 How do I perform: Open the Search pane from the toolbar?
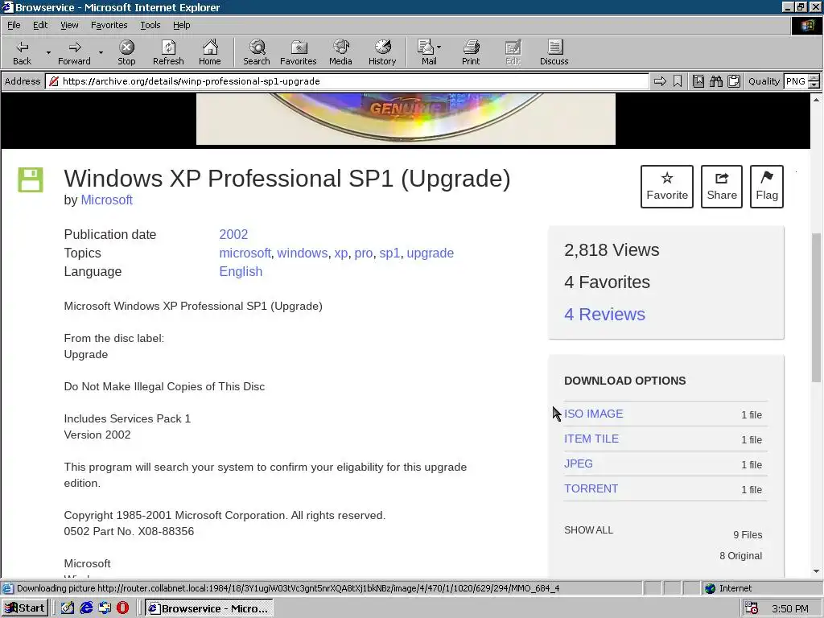pyautogui.click(x=257, y=52)
